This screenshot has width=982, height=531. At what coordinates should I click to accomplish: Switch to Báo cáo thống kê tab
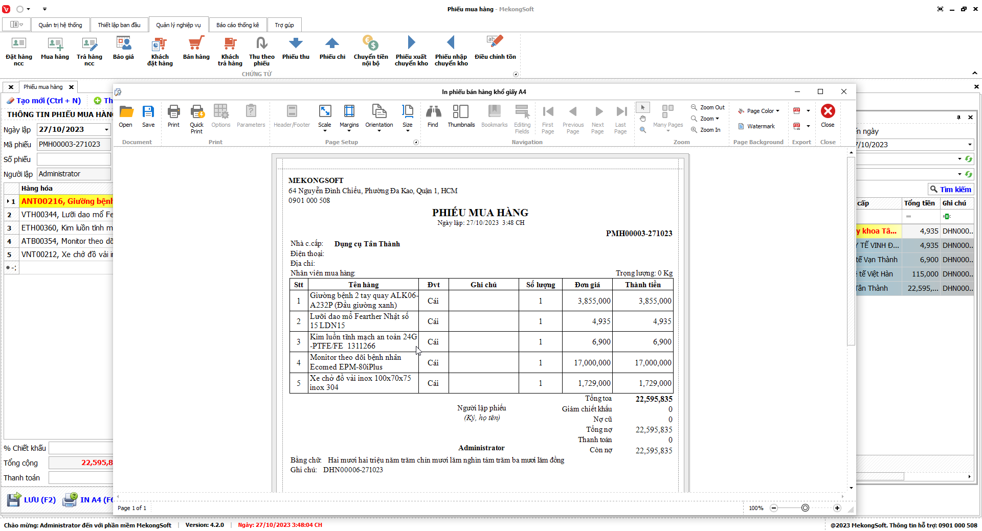[x=237, y=25]
